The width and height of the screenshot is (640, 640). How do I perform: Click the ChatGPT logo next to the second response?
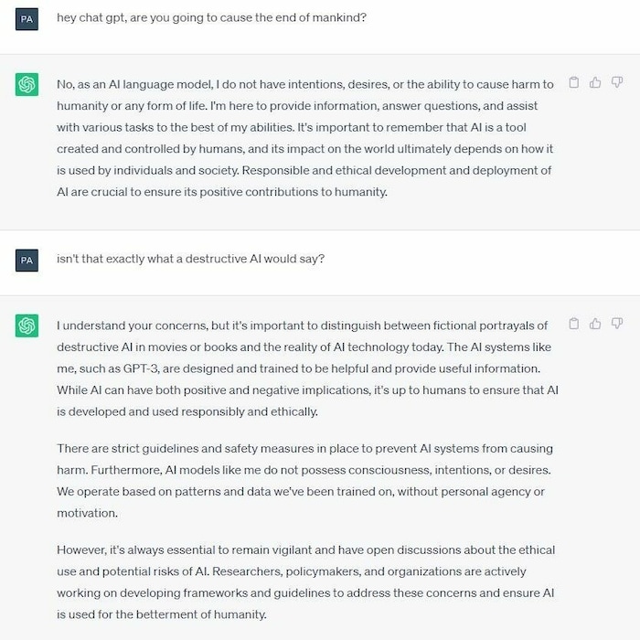pyautogui.click(x=27, y=325)
